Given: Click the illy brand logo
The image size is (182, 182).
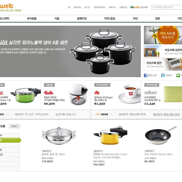Looking at the screenshot, I should (x=97, y=93).
